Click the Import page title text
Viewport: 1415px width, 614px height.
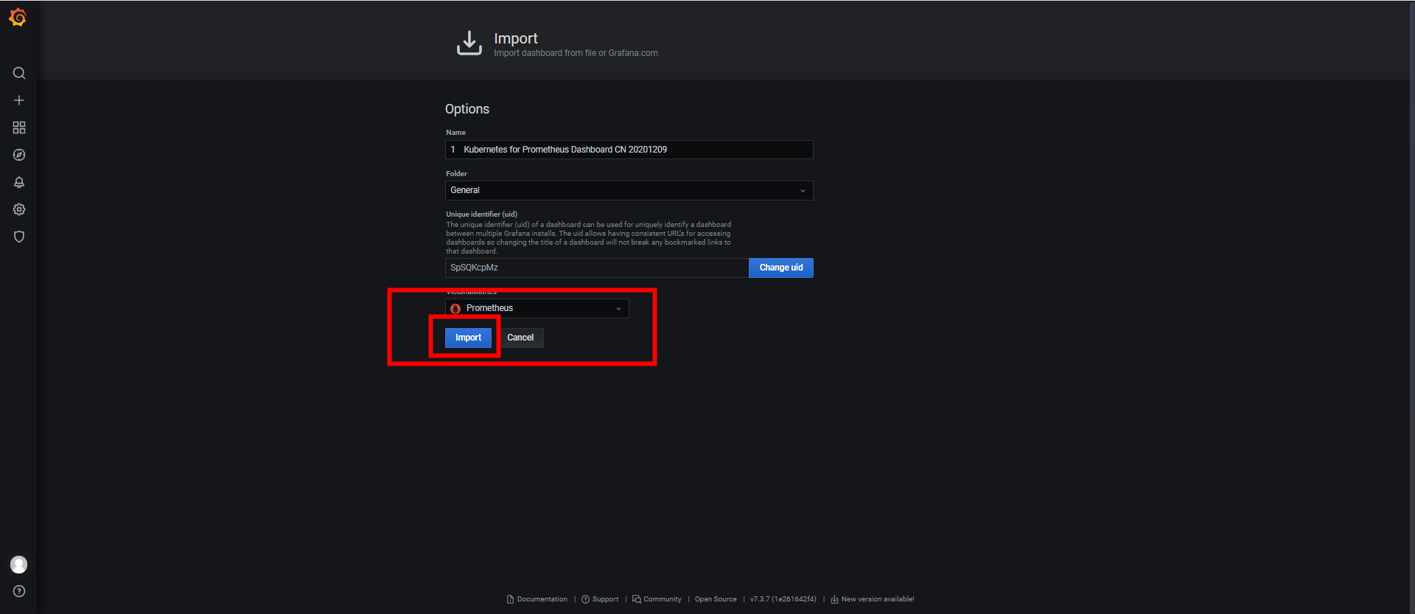[x=516, y=38]
